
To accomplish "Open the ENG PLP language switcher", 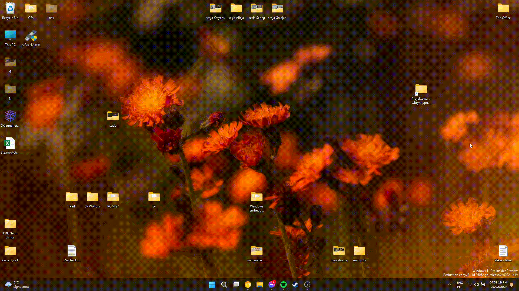I will tap(460, 285).
